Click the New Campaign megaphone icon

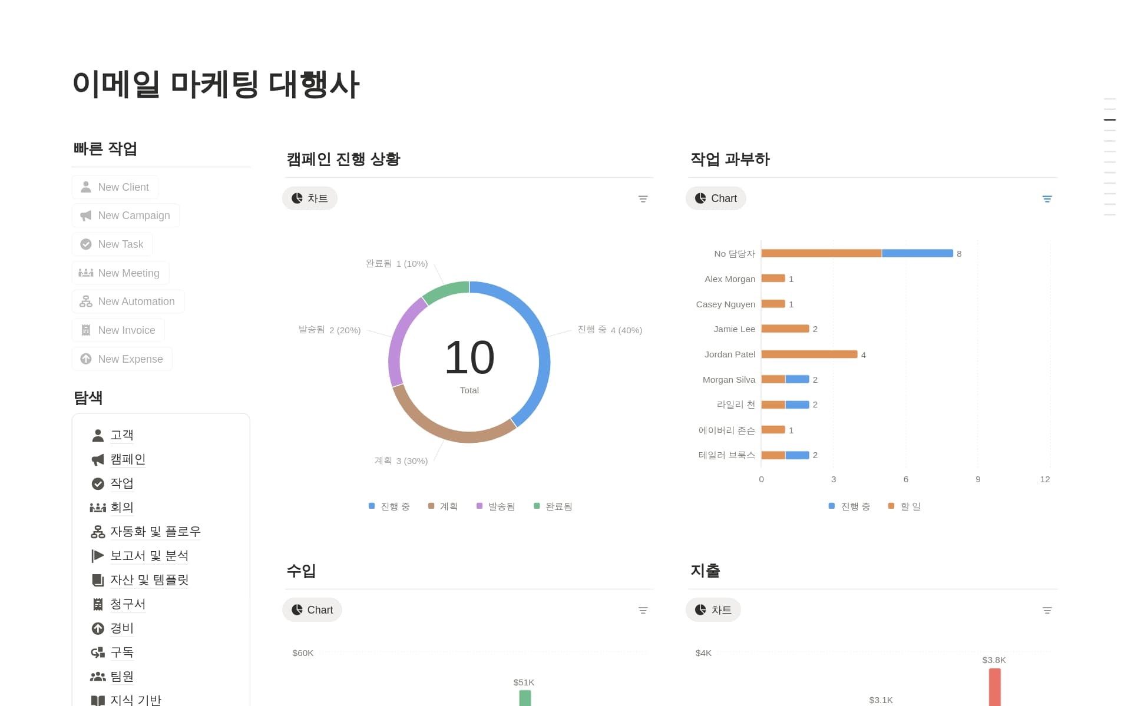point(86,216)
